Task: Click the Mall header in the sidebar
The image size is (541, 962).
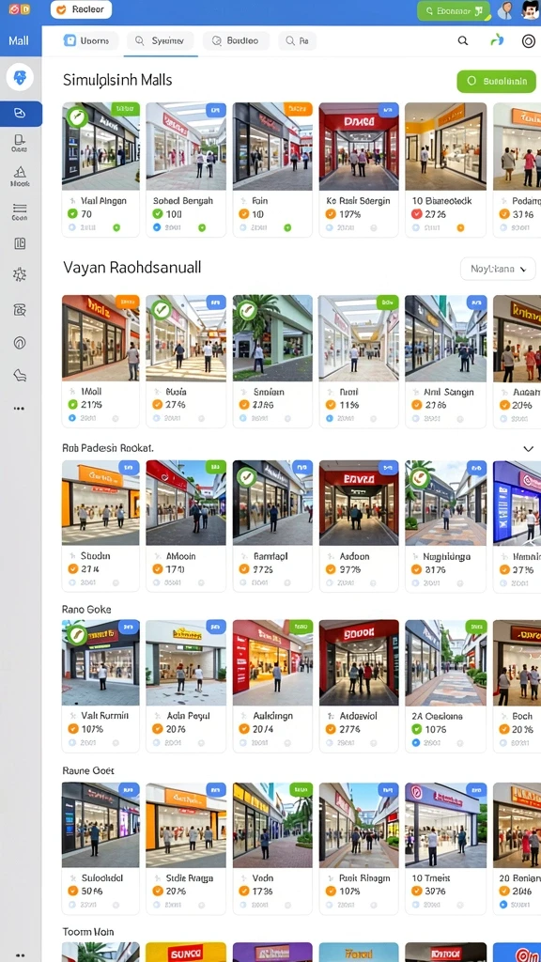Action: click(x=19, y=41)
